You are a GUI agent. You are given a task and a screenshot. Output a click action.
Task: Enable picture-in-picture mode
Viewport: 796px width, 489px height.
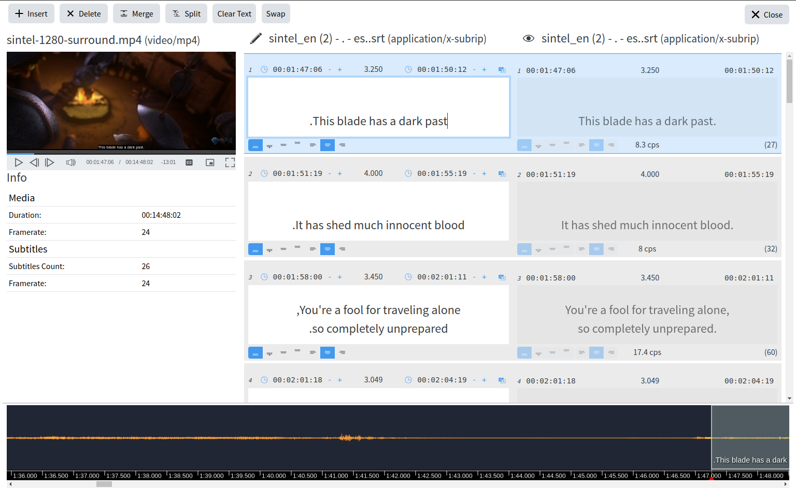pyautogui.click(x=210, y=162)
